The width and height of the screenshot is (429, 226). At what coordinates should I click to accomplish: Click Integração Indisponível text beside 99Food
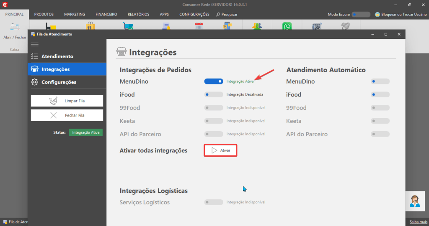point(246,107)
